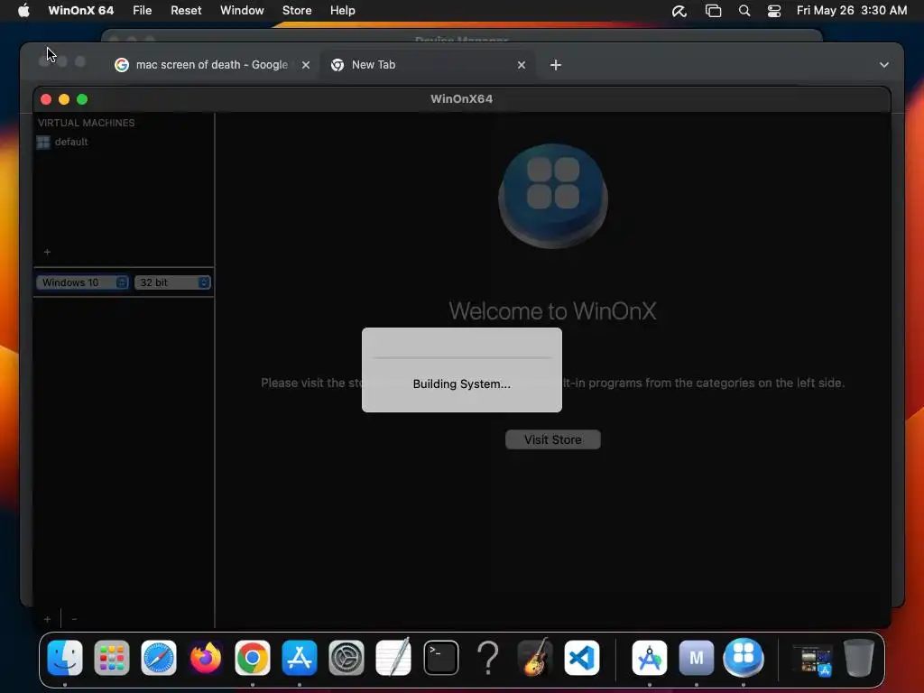
Task: Open the Store menu
Action: (x=297, y=11)
